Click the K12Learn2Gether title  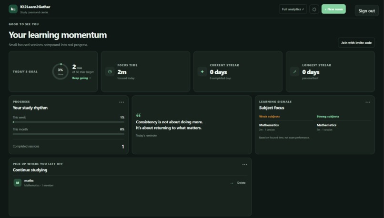(35, 7)
